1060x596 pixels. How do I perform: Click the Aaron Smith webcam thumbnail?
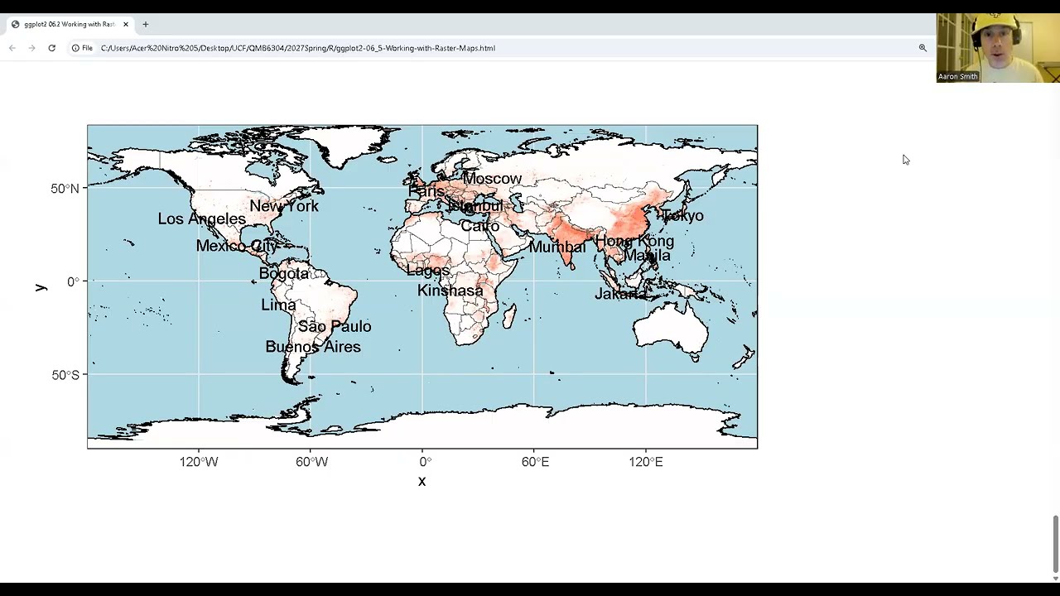click(998, 48)
